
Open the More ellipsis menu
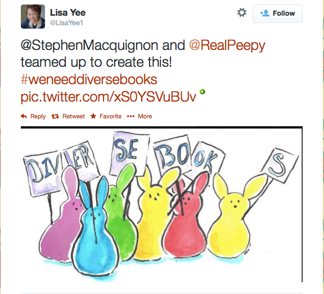(x=130, y=117)
